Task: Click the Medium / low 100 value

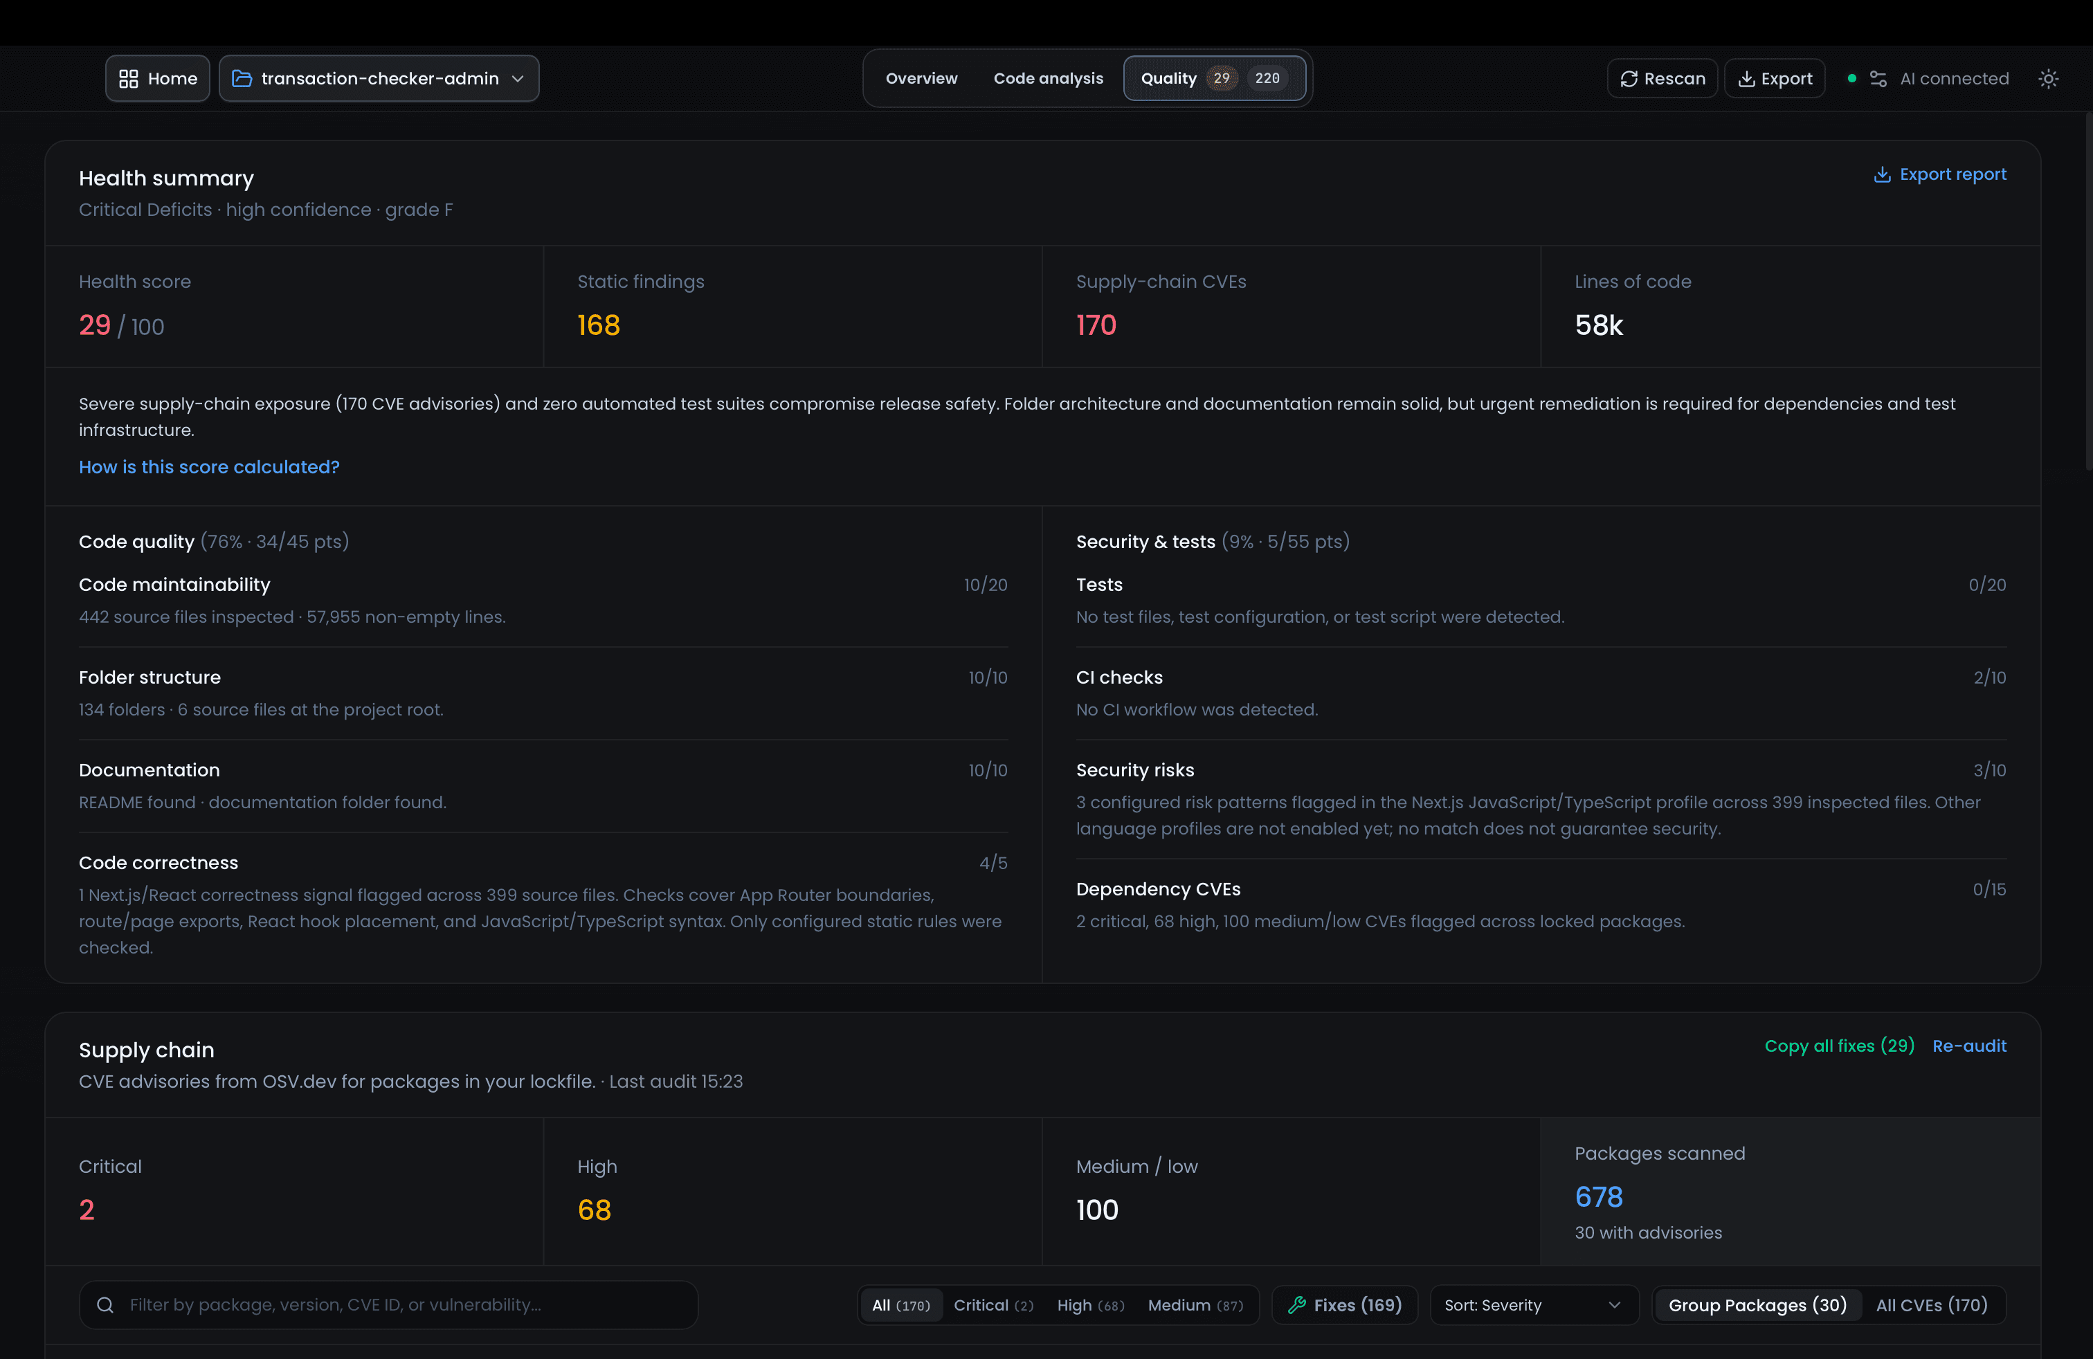Action: pos(1096,1210)
